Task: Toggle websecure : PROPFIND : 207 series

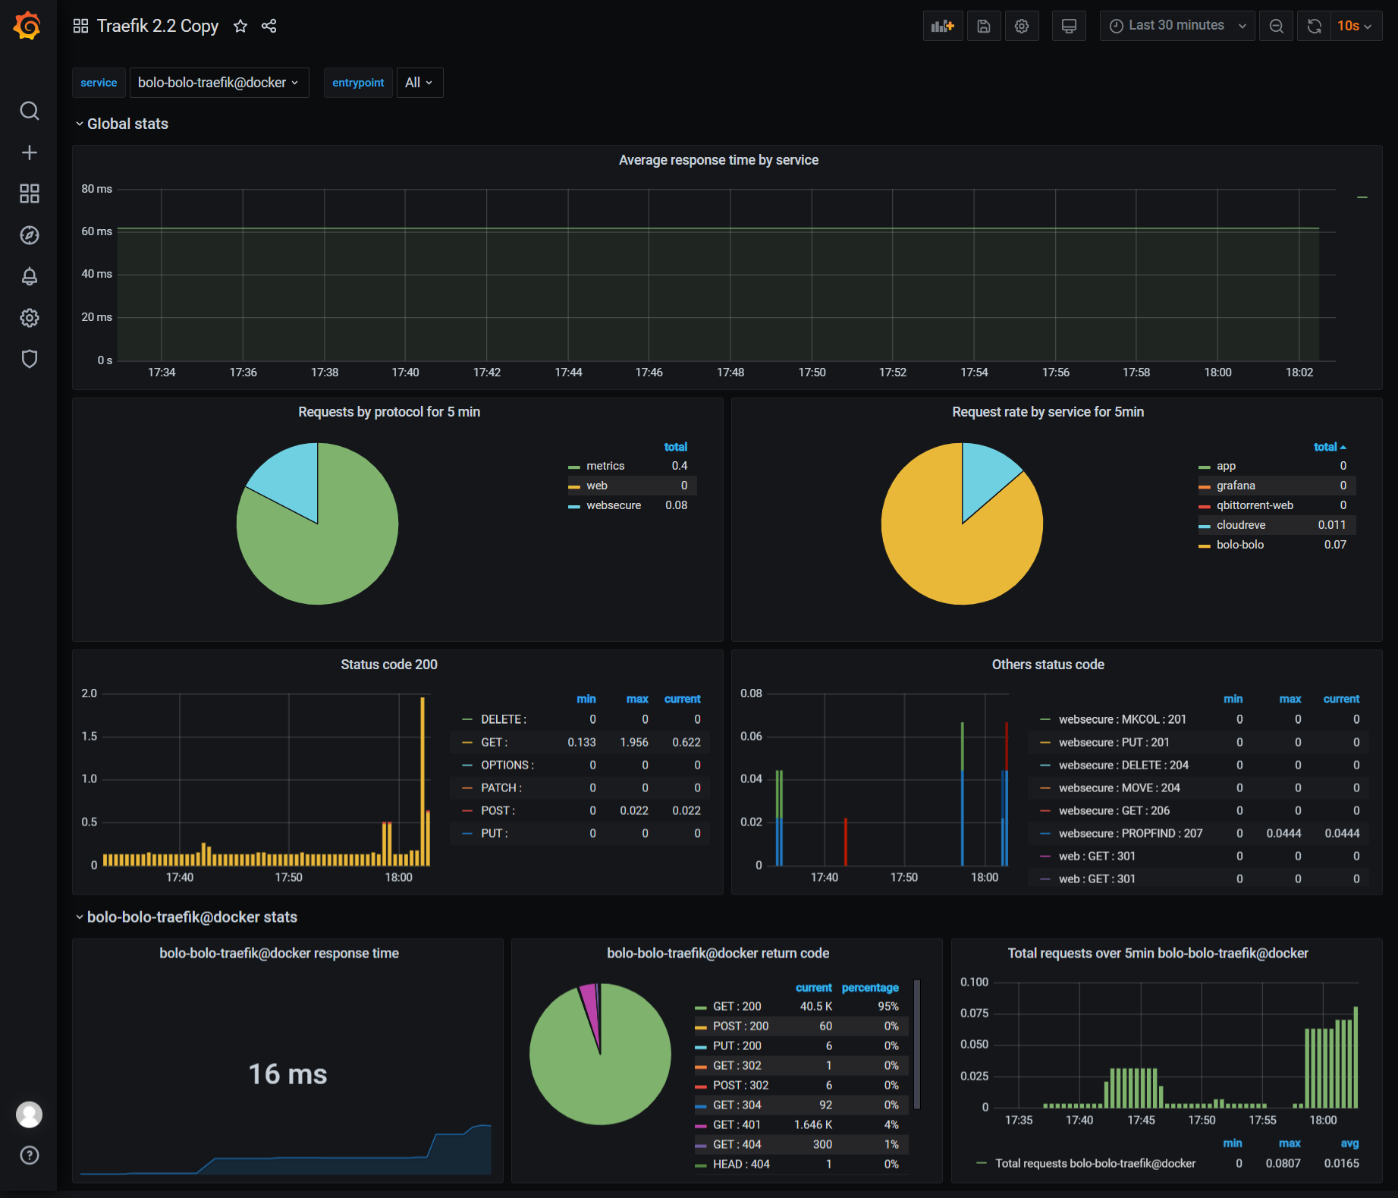Action: pos(1130,833)
